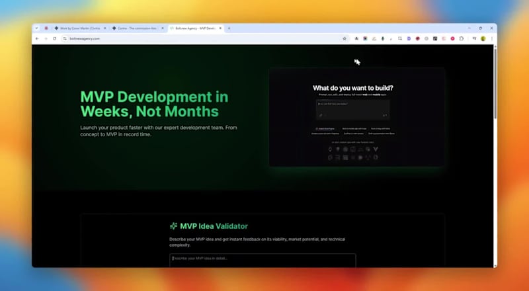
Task: Switch to the Contra commission-free tab
Action: 138,28
